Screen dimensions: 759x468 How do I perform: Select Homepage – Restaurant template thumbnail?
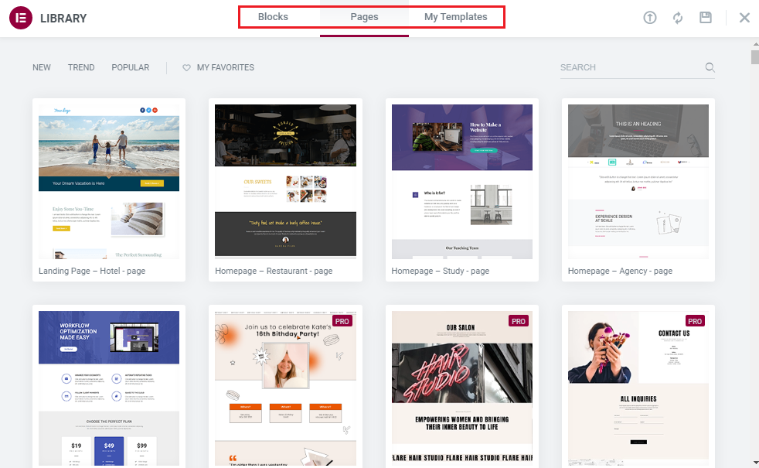(x=286, y=182)
